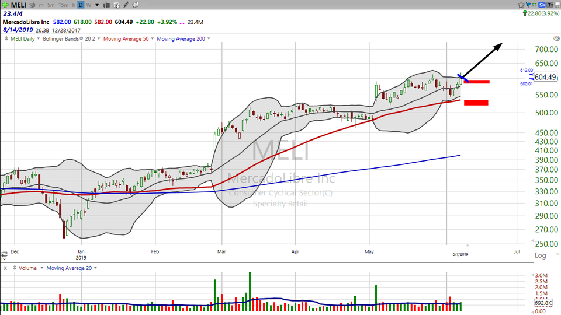
Task: Open the Moving Average 50 dropdown
Action: 153,38
